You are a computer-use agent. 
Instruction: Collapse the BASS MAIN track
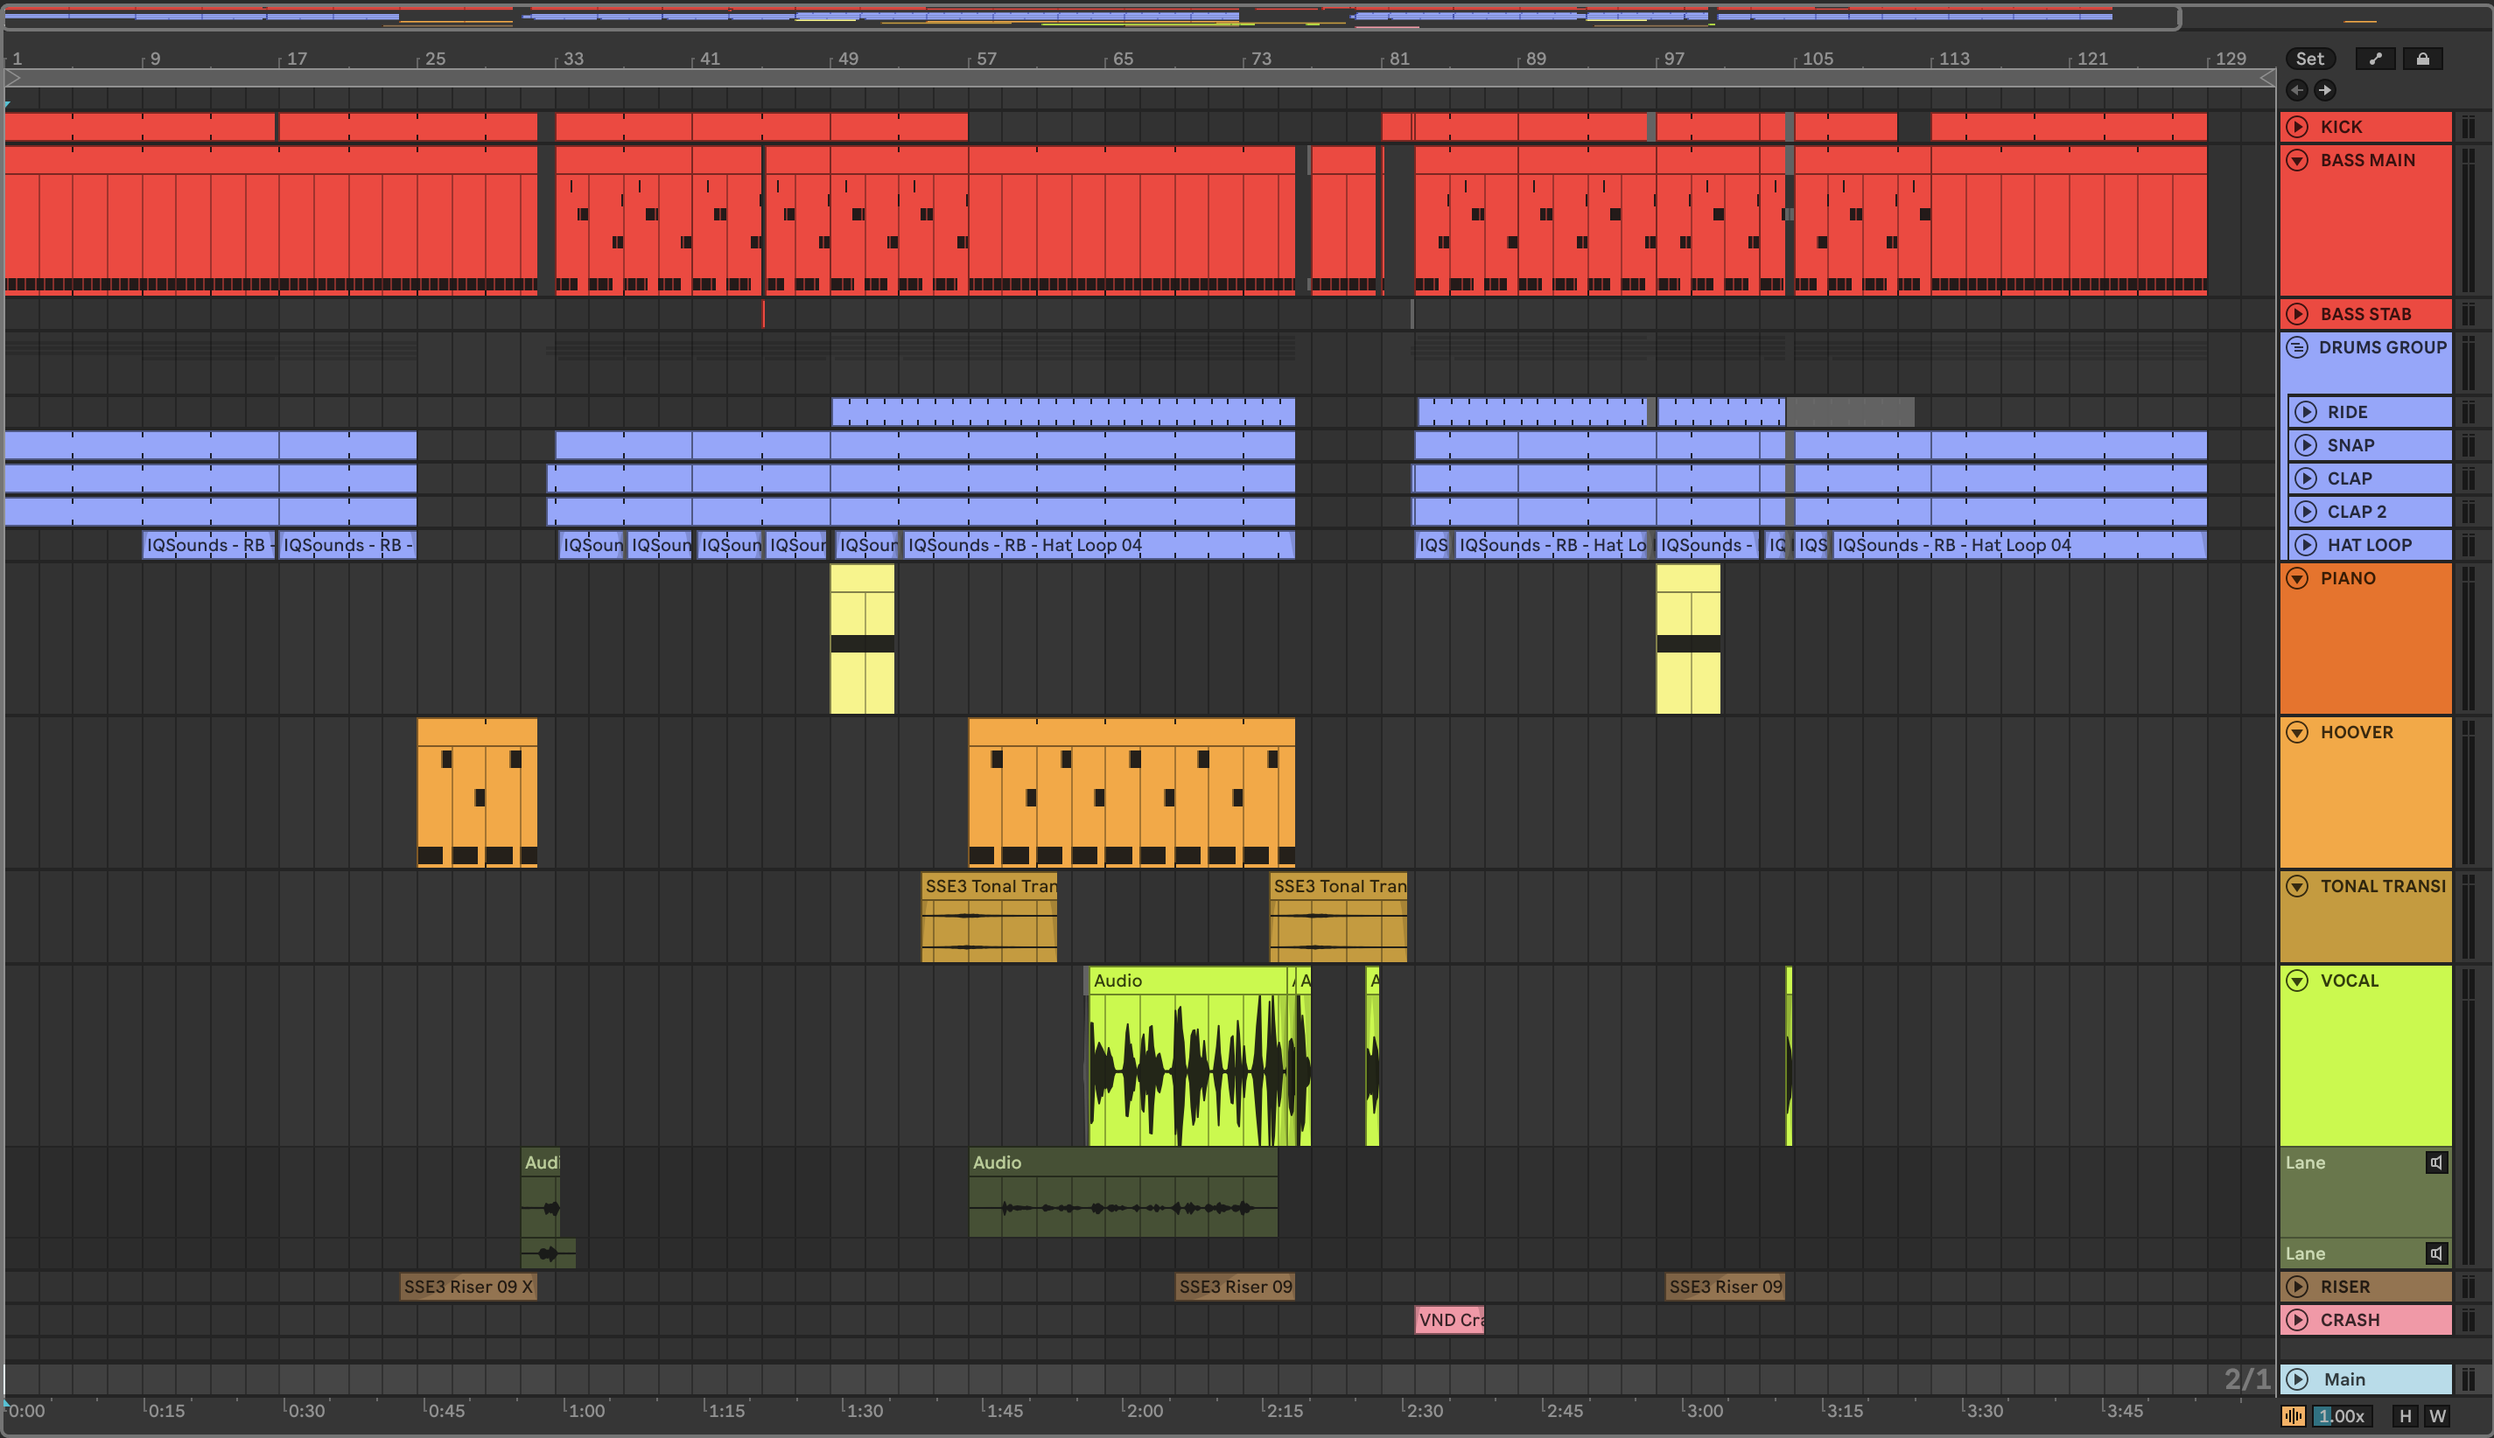pyautogui.click(x=2297, y=160)
